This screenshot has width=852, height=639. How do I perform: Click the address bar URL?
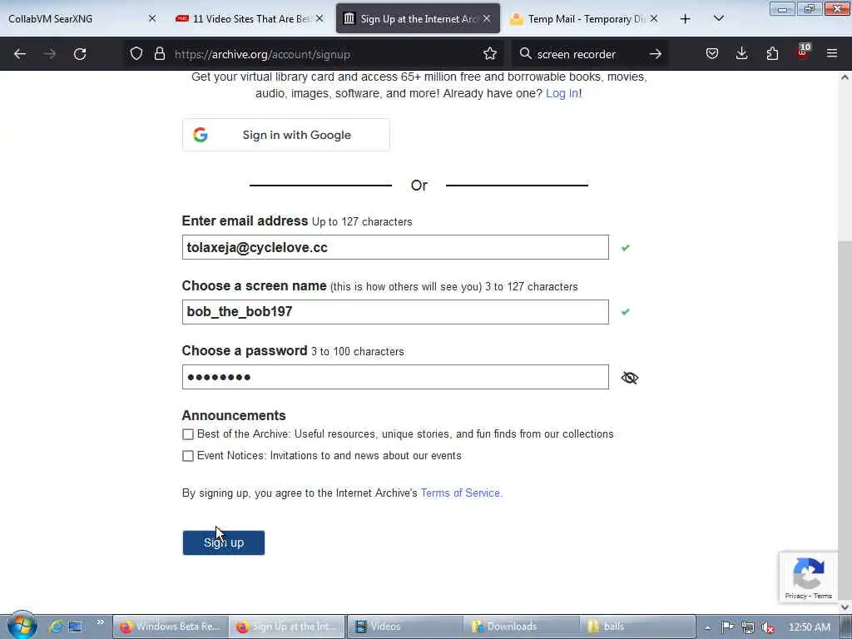click(262, 54)
